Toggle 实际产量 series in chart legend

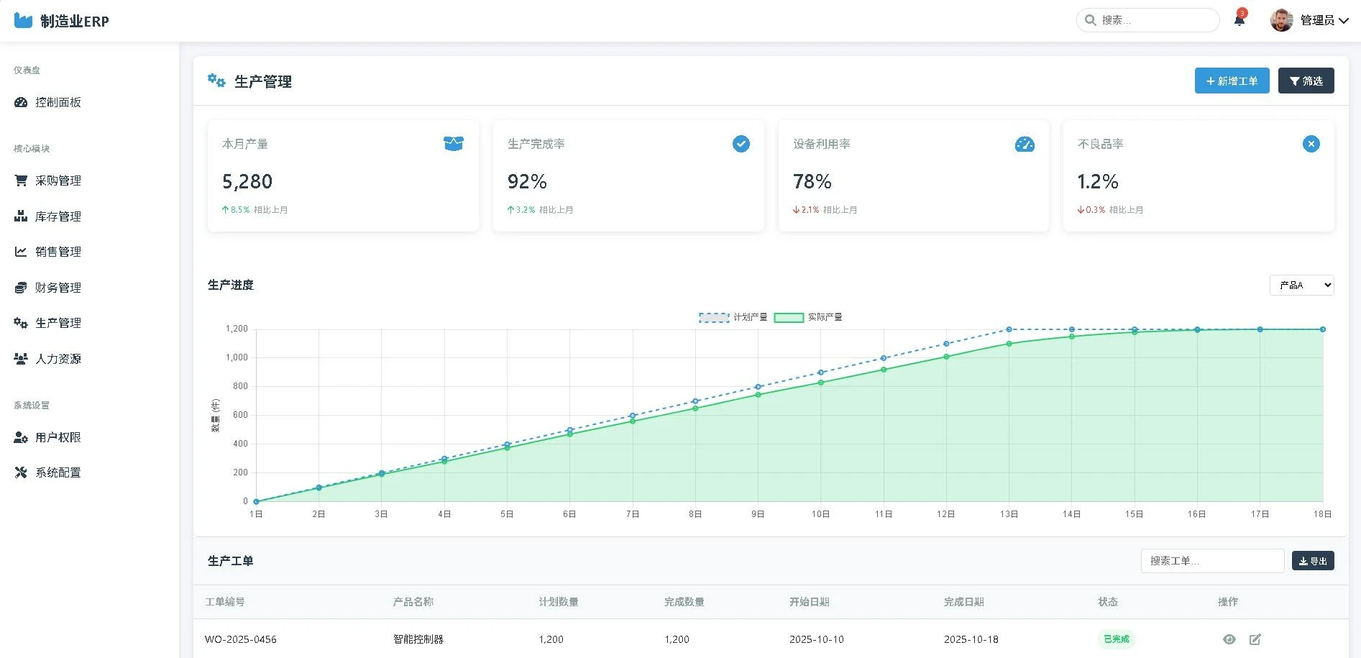point(808,317)
